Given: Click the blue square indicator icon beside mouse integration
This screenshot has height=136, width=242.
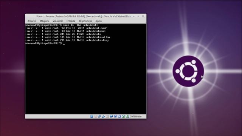Looking at the screenshot, I should point(119,116).
